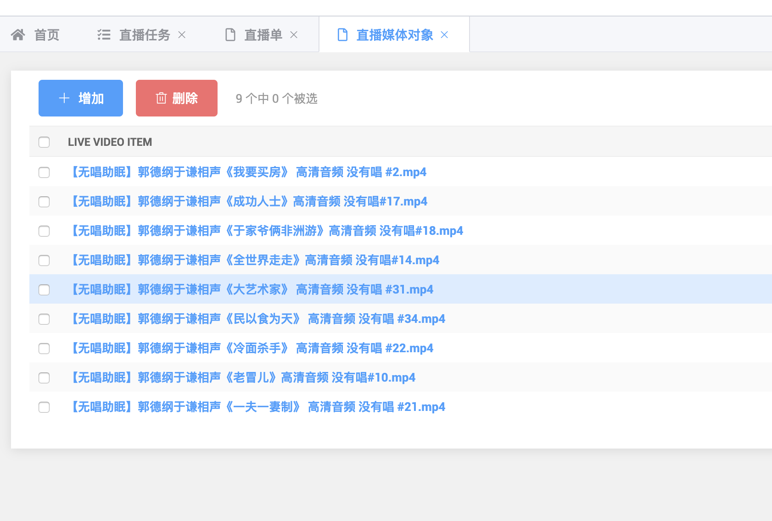This screenshot has width=772, height=521.
Task: Click the document icon on 直播媒体对象 tab
Action: [x=342, y=35]
